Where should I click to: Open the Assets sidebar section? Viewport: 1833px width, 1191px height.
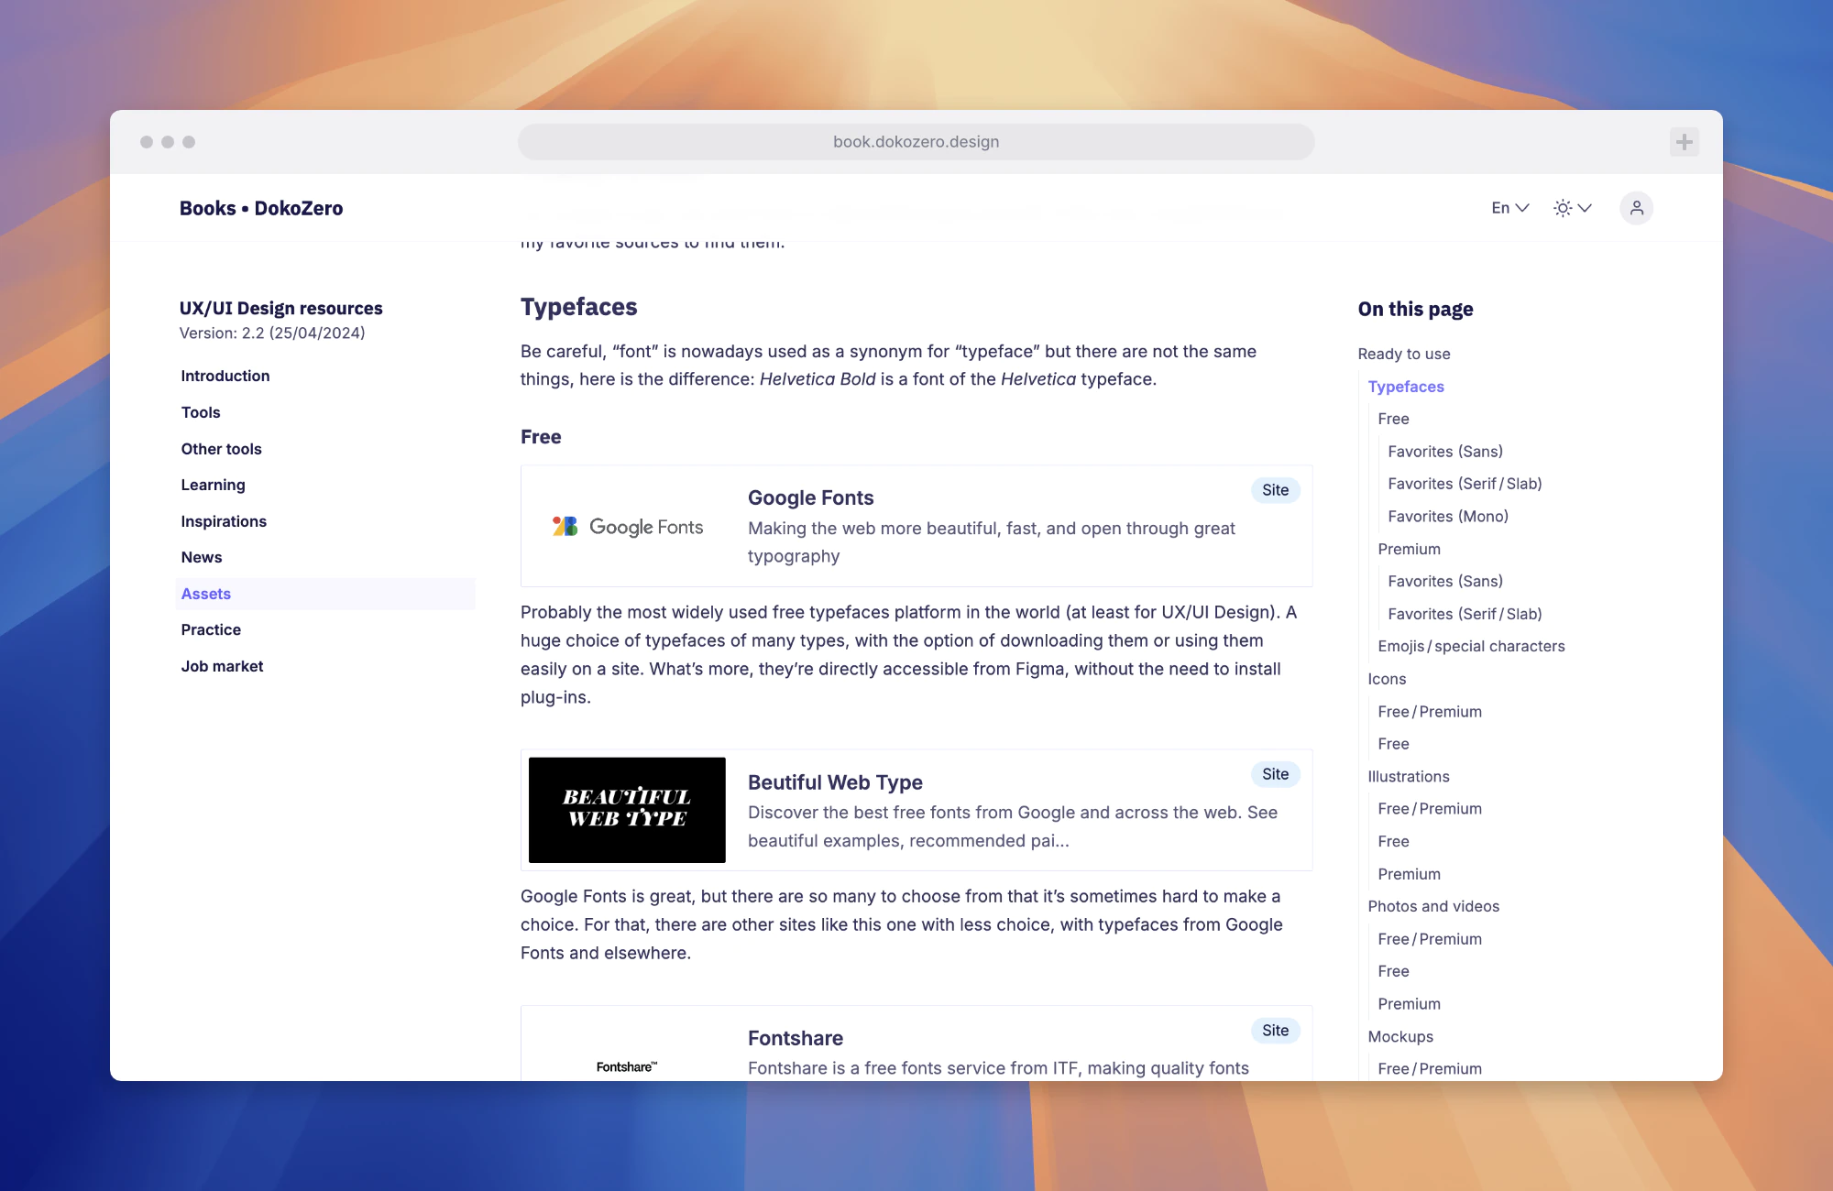206,594
